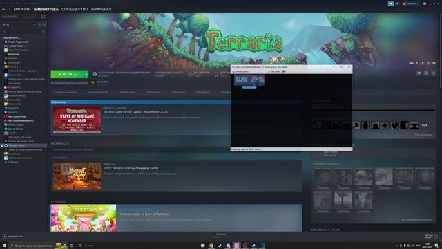Select Portal 2 in library list
Viewport: 442px width, 249px height.
coord(12,112)
